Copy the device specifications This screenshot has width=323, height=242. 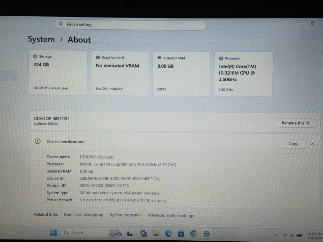tap(293, 144)
